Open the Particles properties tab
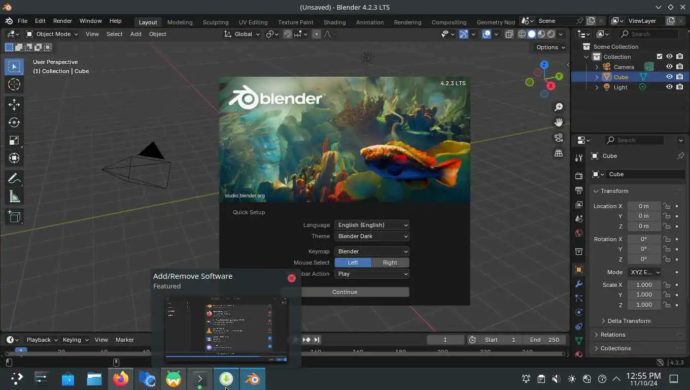Viewport: 690px width, 390px height. coord(579,298)
